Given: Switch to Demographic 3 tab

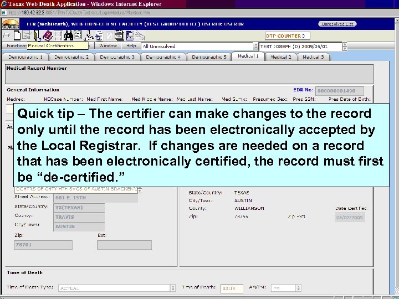Looking at the screenshot, I should [117, 57].
